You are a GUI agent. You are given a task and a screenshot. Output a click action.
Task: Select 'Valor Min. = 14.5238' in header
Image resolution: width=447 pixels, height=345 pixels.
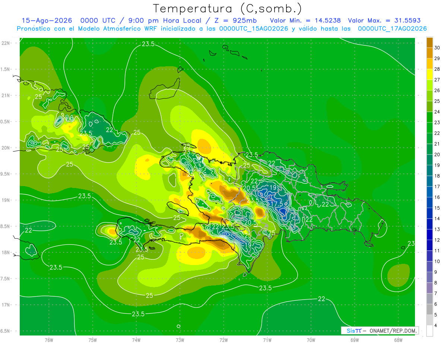[x=305, y=20]
